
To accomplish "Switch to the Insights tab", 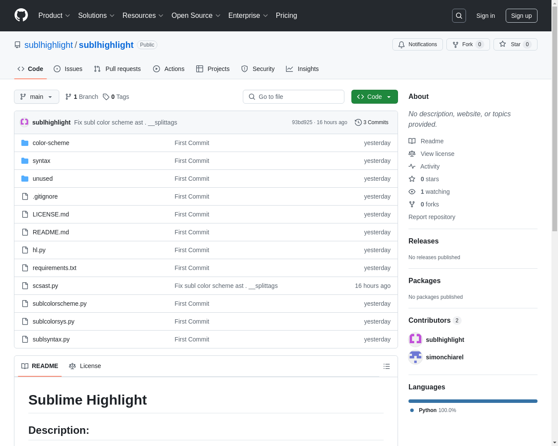I will (x=302, y=69).
